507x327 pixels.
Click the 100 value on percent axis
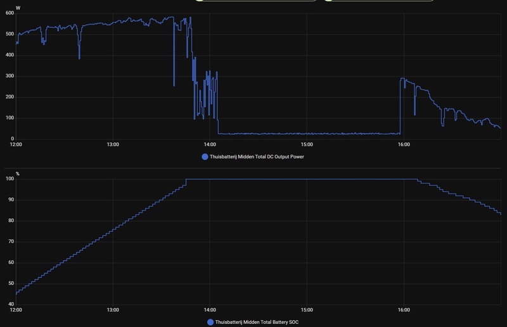[10, 178]
